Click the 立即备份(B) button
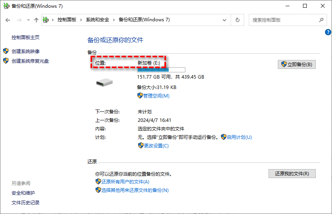 click(x=297, y=64)
